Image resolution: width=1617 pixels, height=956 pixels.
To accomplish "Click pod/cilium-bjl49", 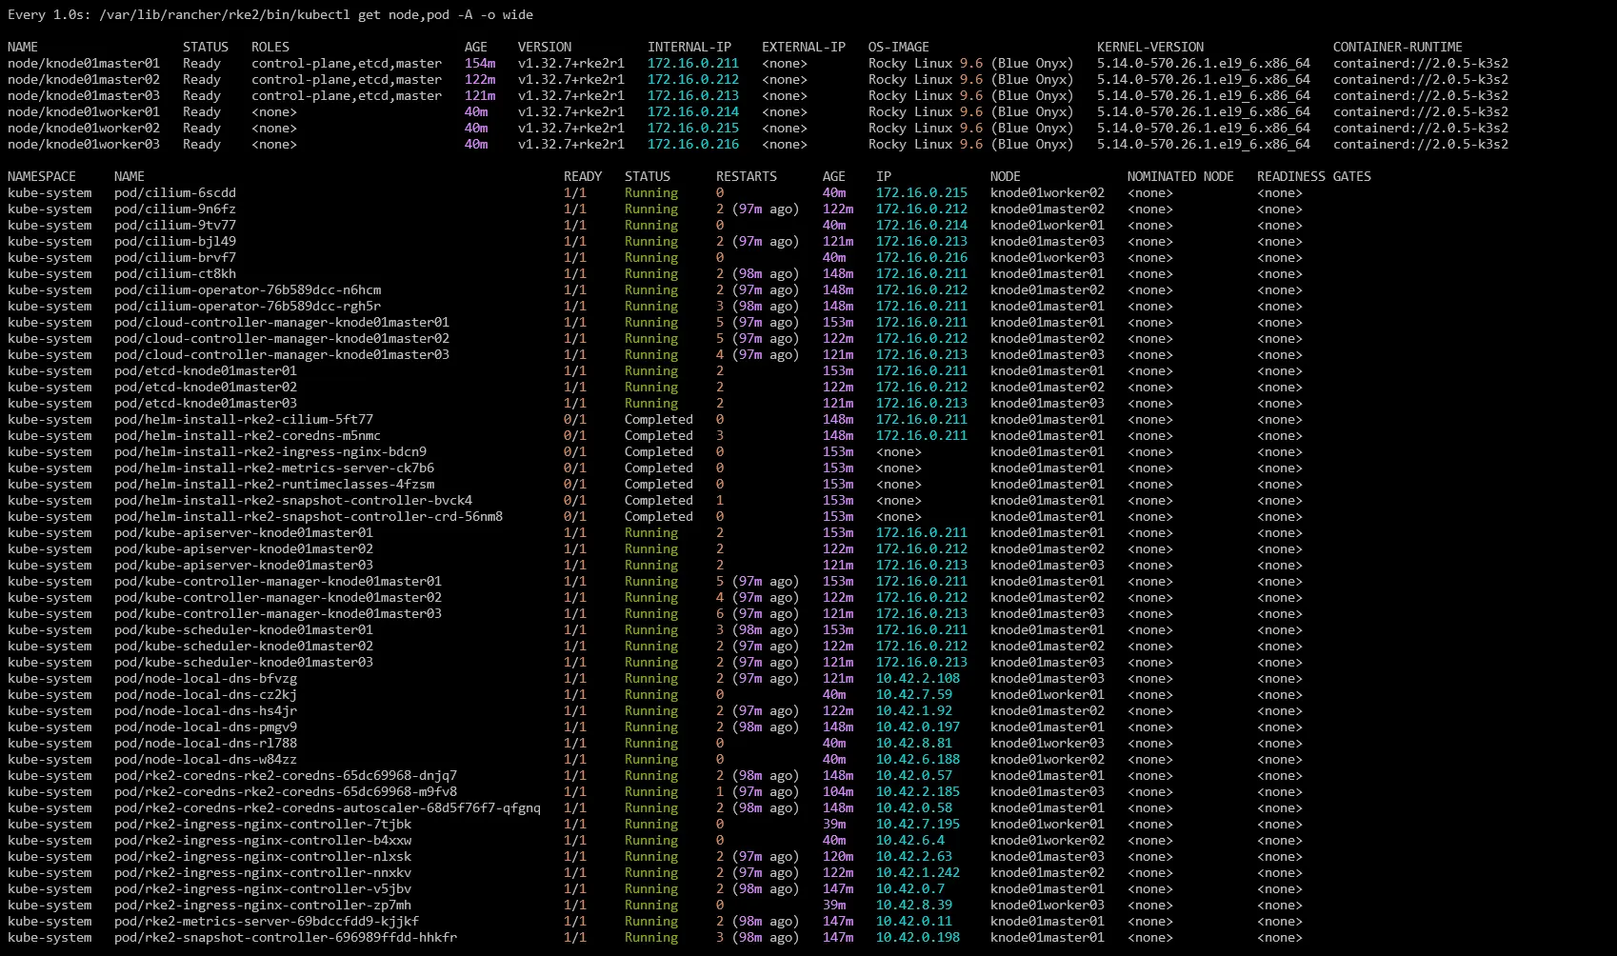I will (x=175, y=241).
